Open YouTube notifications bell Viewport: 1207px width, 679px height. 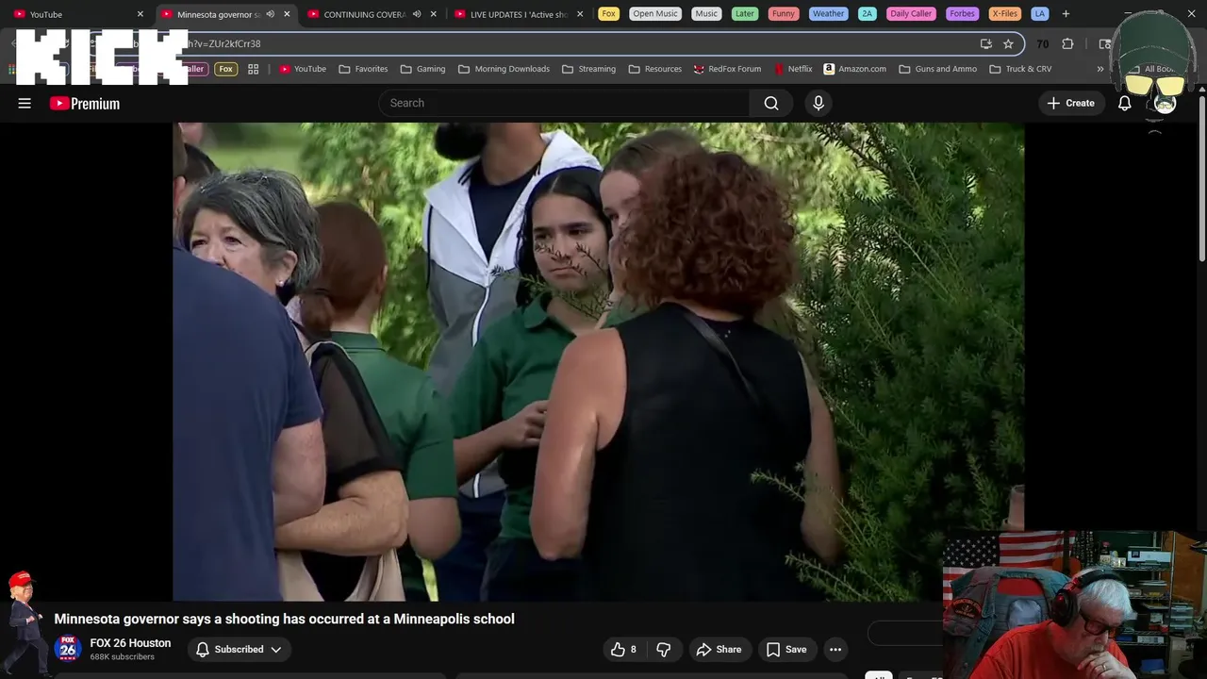pos(1124,103)
